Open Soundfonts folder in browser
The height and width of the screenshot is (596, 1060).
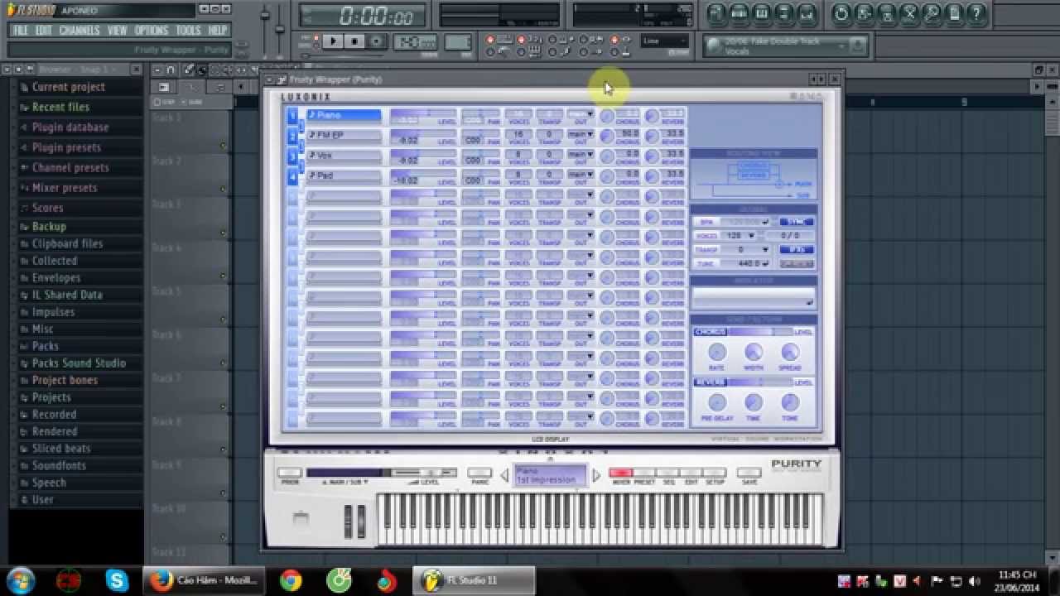pyautogui.click(x=59, y=465)
